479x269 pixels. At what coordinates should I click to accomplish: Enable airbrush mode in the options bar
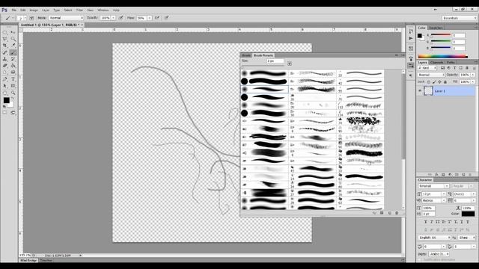click(x=157, y=18)
